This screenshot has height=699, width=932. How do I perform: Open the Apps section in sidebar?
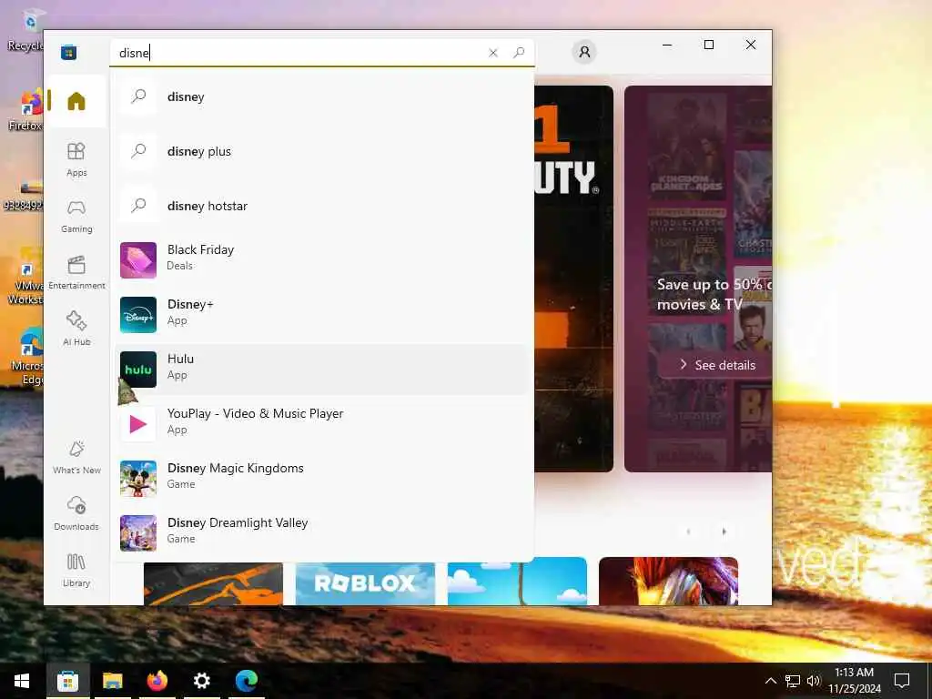(76, 159)
